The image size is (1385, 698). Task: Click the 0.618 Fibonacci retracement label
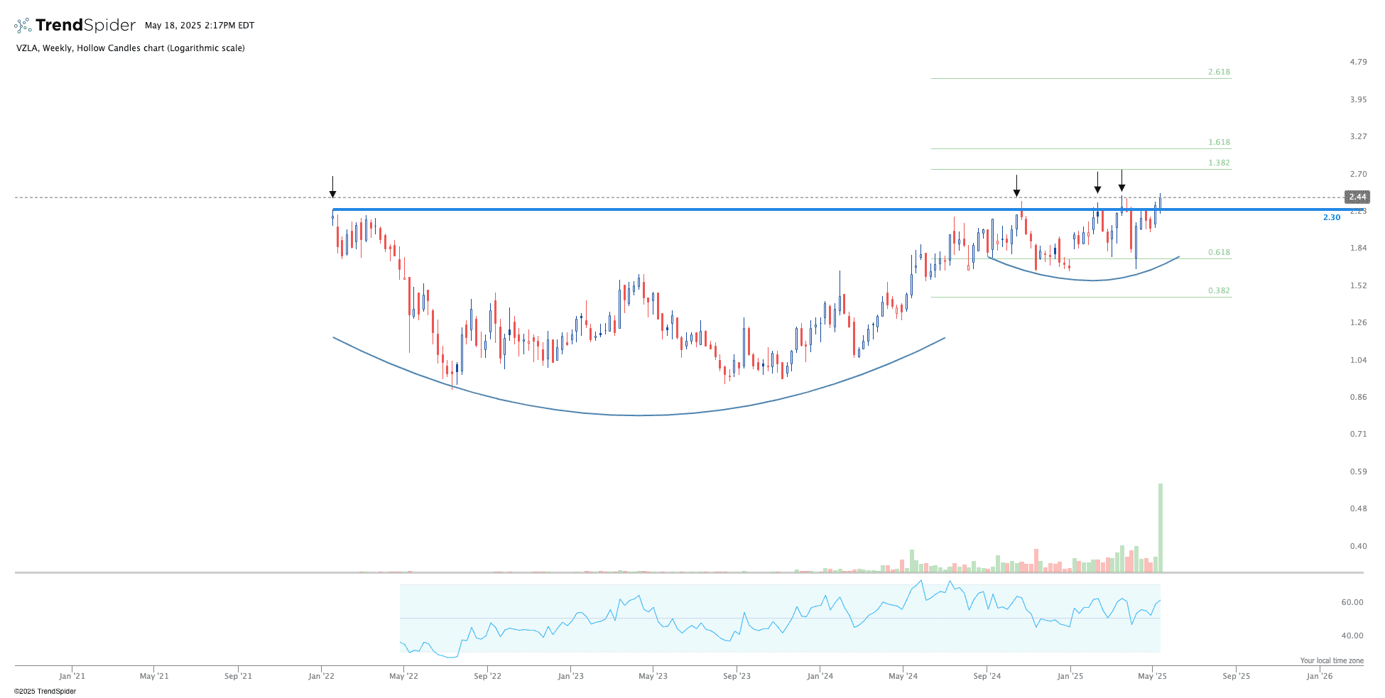(1219, 253)
